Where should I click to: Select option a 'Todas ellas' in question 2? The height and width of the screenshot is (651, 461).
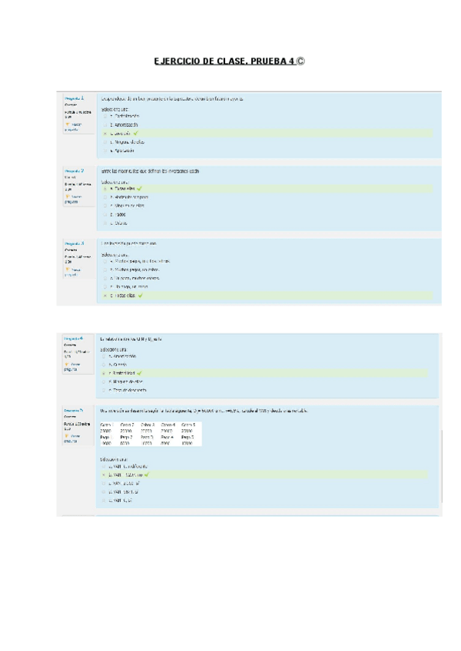point(105,189)
